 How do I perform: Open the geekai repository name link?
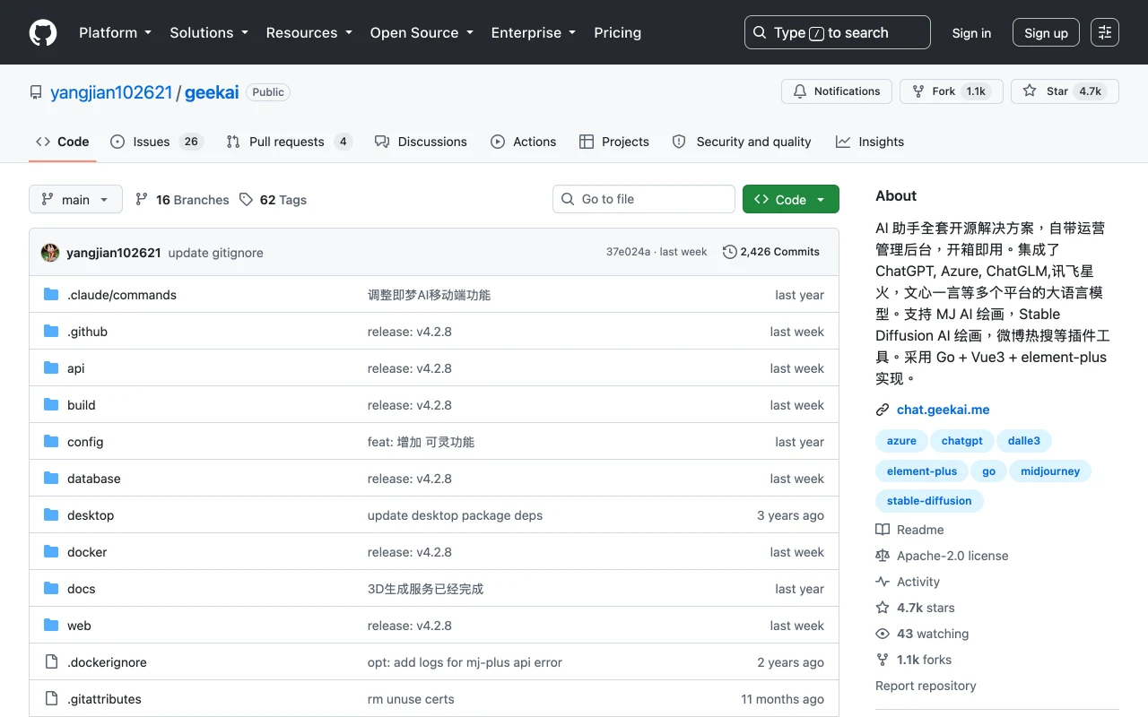pos(212,92)
